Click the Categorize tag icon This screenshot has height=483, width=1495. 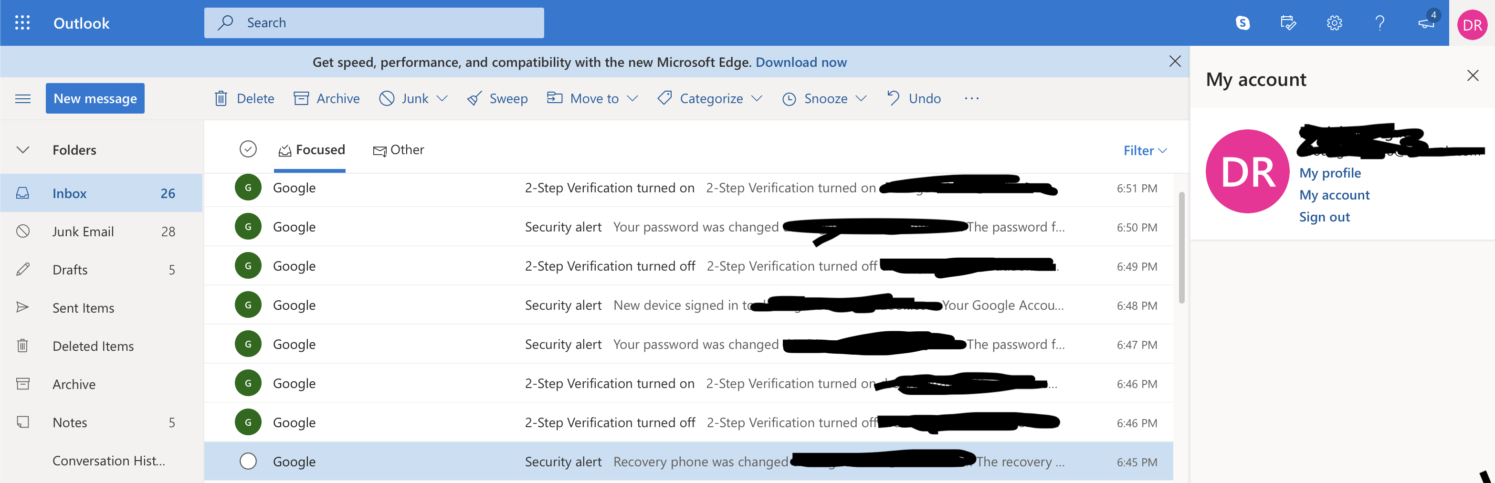[x=664, y=98]
